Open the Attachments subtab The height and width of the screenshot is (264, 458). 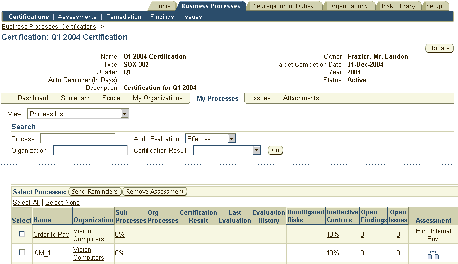coord(301,98)
